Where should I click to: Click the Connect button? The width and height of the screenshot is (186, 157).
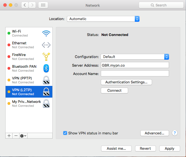pyautogui.click(x=114, y=91)
